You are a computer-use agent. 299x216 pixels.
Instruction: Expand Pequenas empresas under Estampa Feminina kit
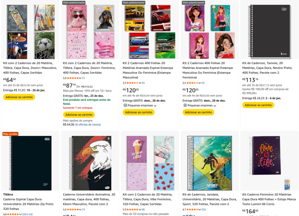point(215,106)
